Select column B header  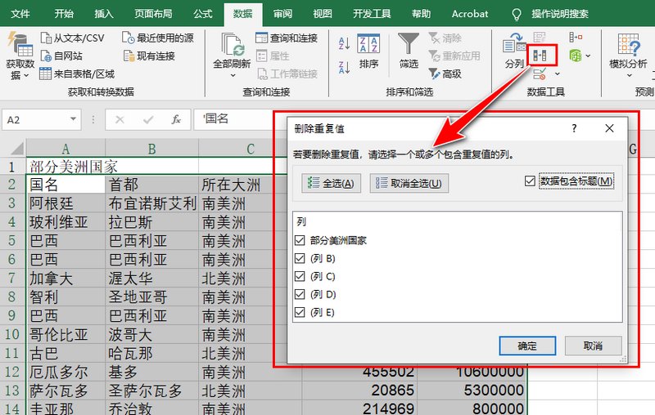151,149
